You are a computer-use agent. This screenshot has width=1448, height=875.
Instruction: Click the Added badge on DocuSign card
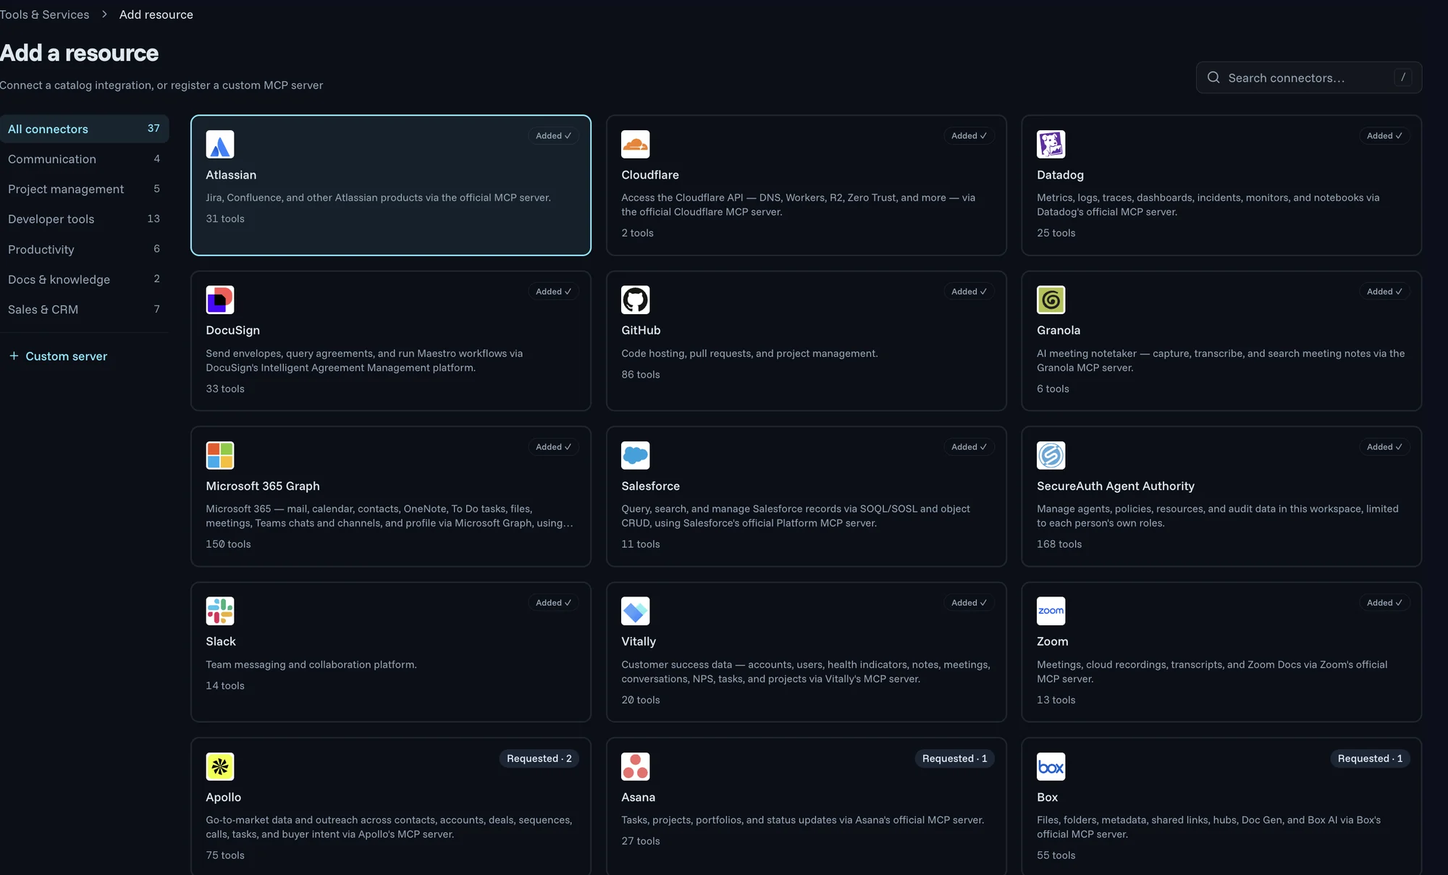553,291
